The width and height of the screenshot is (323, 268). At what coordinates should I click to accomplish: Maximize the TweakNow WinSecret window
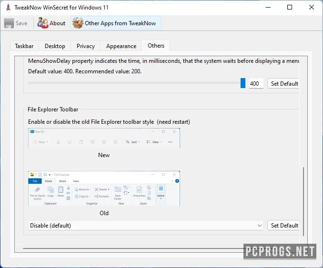pos(290,8)
